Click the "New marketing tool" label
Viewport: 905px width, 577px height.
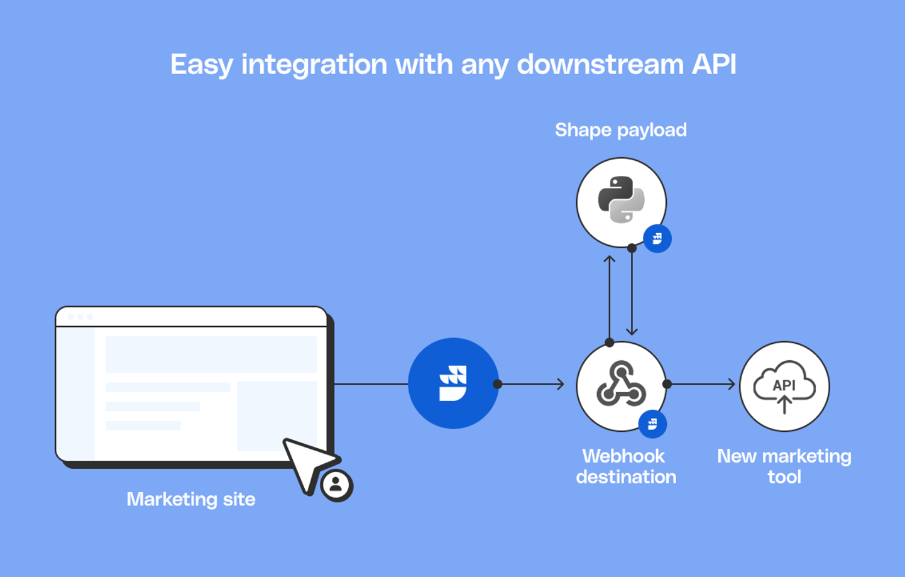[784, 466]
